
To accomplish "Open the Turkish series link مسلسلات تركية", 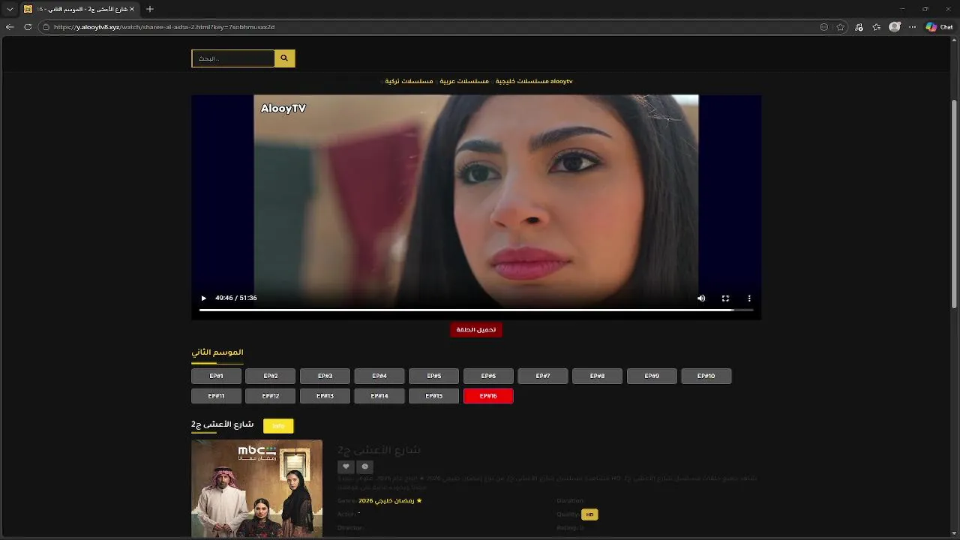I will pos(409,81).
